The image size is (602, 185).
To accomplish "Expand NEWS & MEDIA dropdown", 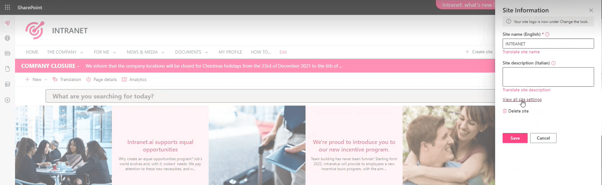I will [x=163, y=52].
